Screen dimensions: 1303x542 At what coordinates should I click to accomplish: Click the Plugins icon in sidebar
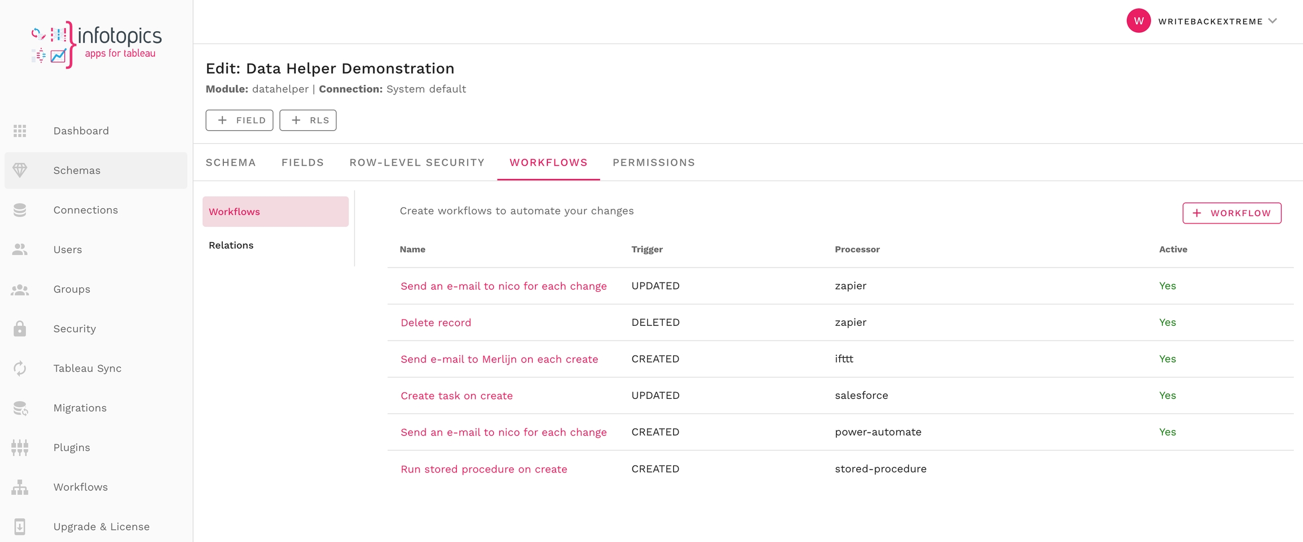coord(20,448)
